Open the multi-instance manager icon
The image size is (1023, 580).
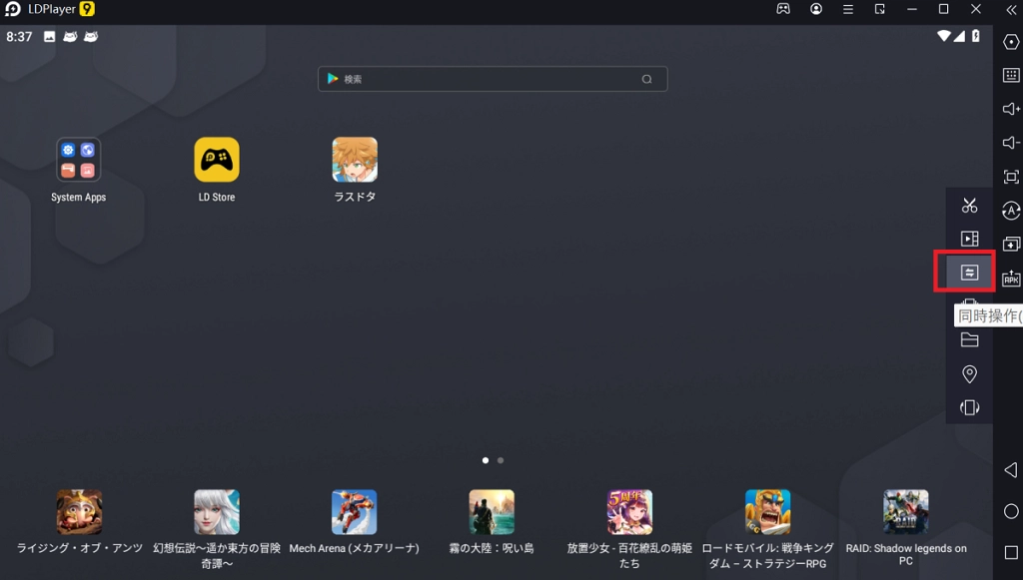(1011, 245)
